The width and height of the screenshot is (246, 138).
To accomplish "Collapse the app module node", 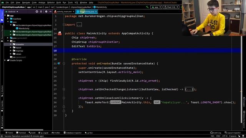I will click(x=5, y=16).
